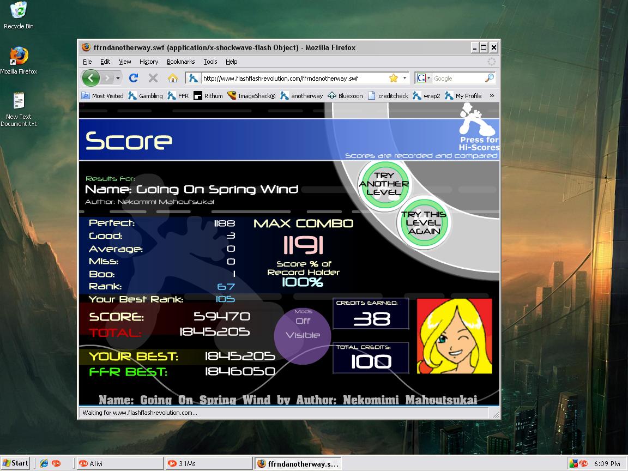This screenshot has height=471, width=628.
Task: Click the Try This Level Again button
Action: click(x=424, y=222)
